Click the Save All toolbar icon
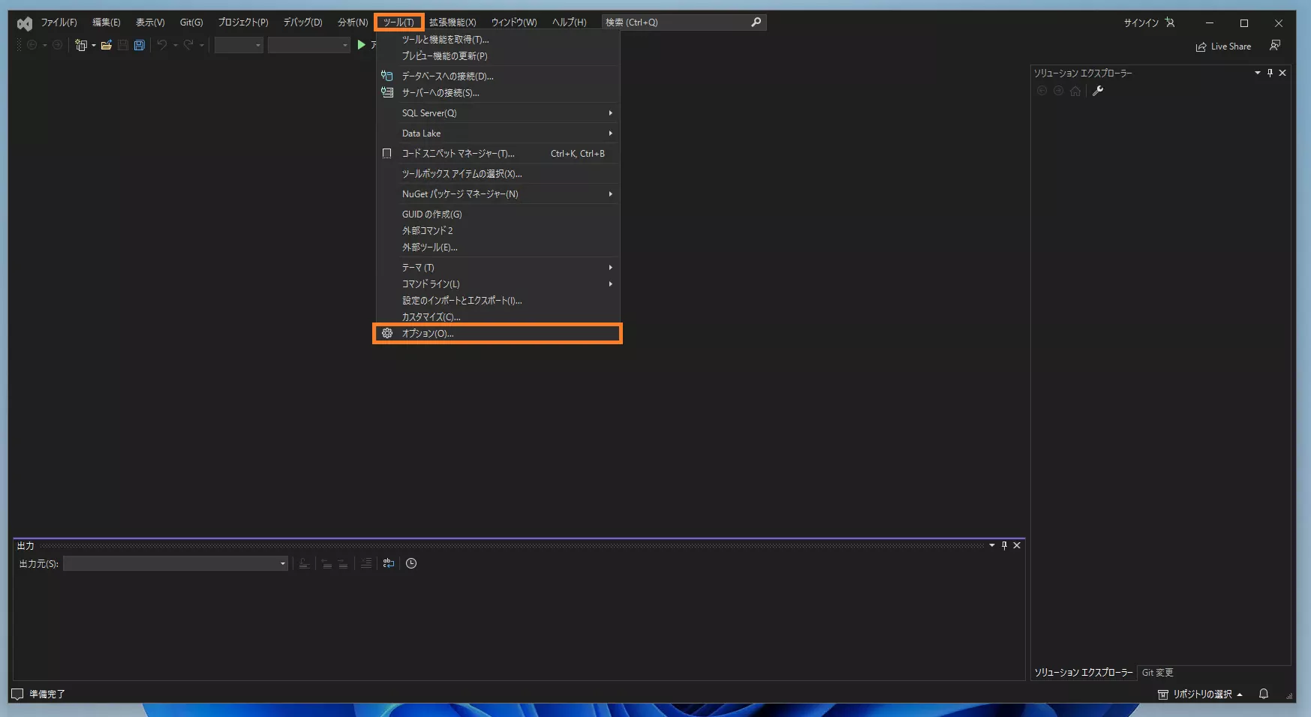The width and height of the screenshot is (1311, 717). 140,46
